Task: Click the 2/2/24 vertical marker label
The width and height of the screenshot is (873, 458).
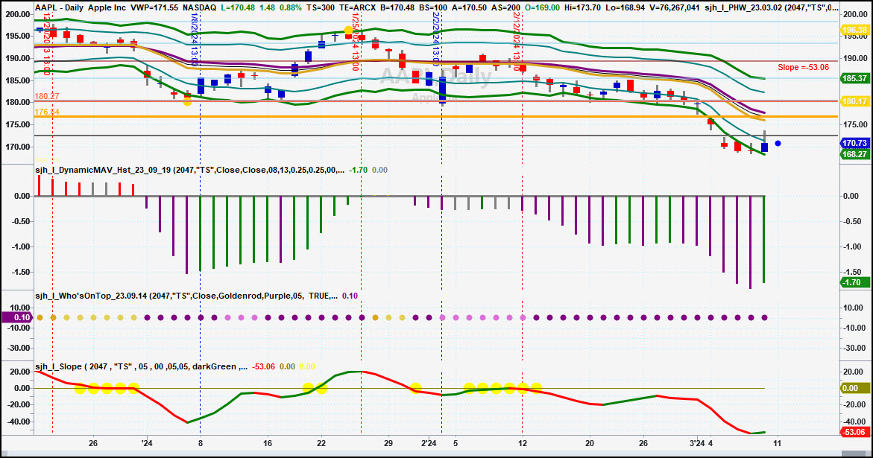Action: 436,38
